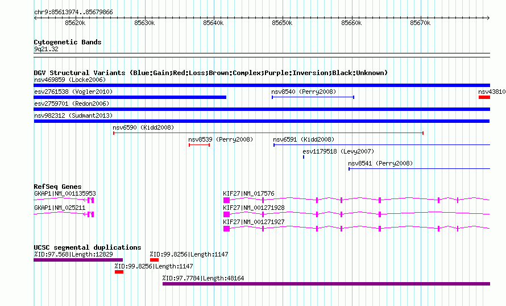Image resolution: width=506 pixels, height=306 pixels.
Task: Select the upper red duplication with Length:1147
Action: tap(154, 260)
